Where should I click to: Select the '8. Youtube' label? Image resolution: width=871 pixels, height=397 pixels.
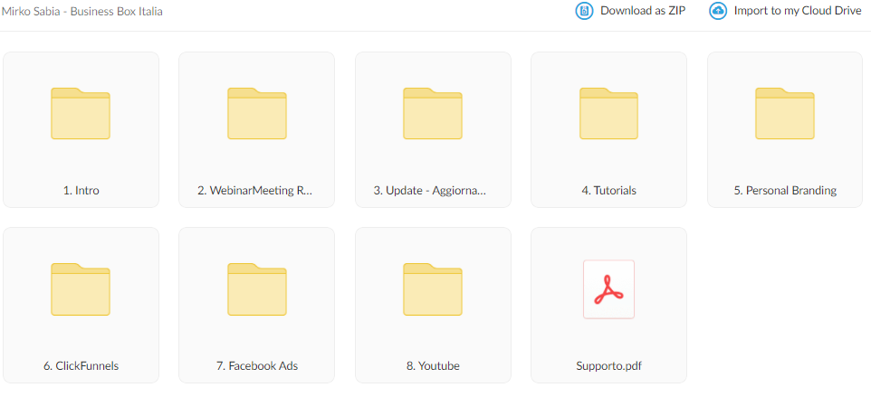coord(433,366)
